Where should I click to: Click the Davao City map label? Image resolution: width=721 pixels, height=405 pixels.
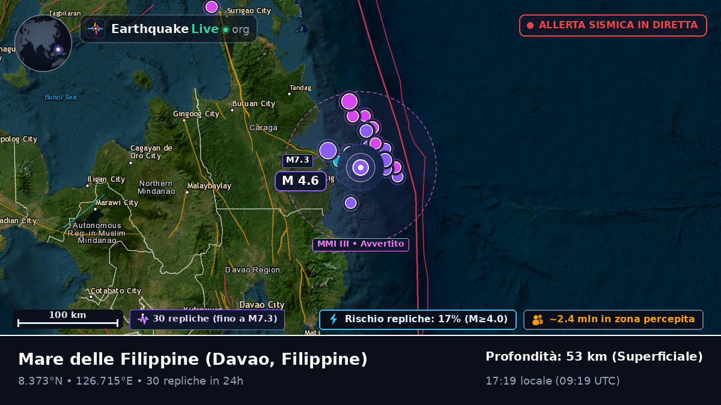pos(262,305)
